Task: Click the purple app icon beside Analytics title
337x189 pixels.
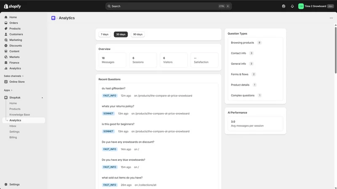Action: 53,18
